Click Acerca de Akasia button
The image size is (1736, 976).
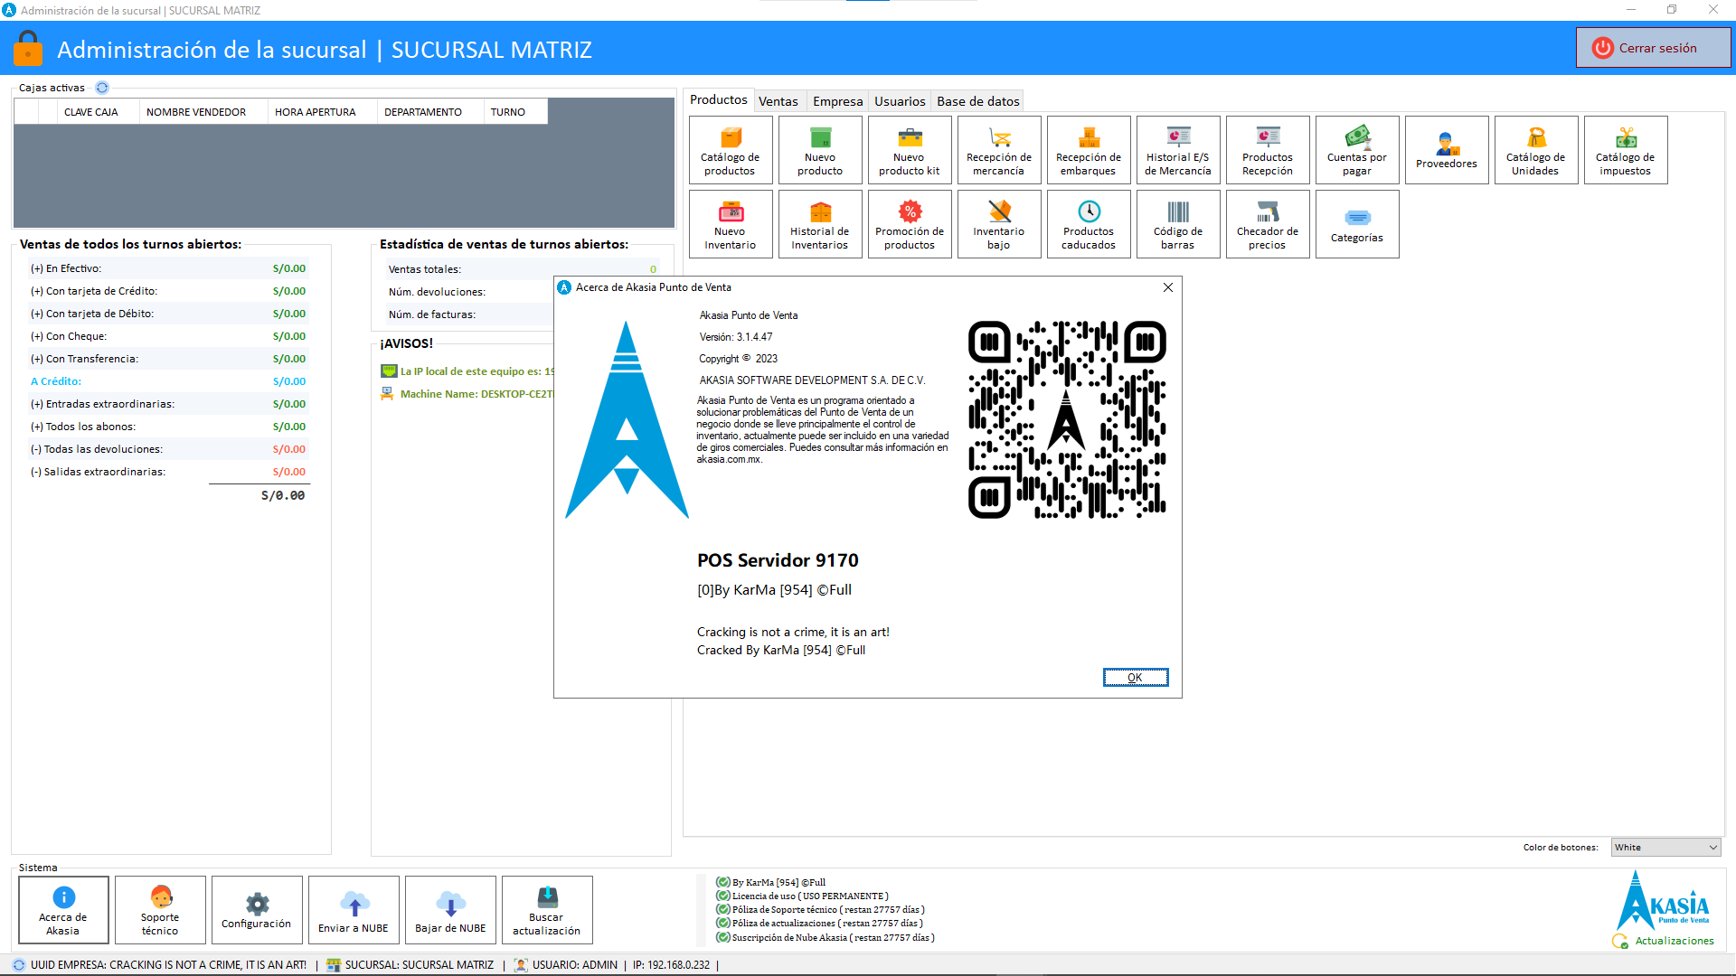[63, 910]
